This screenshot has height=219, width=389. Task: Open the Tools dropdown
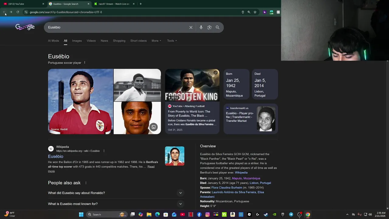click(x=172, y=41)
